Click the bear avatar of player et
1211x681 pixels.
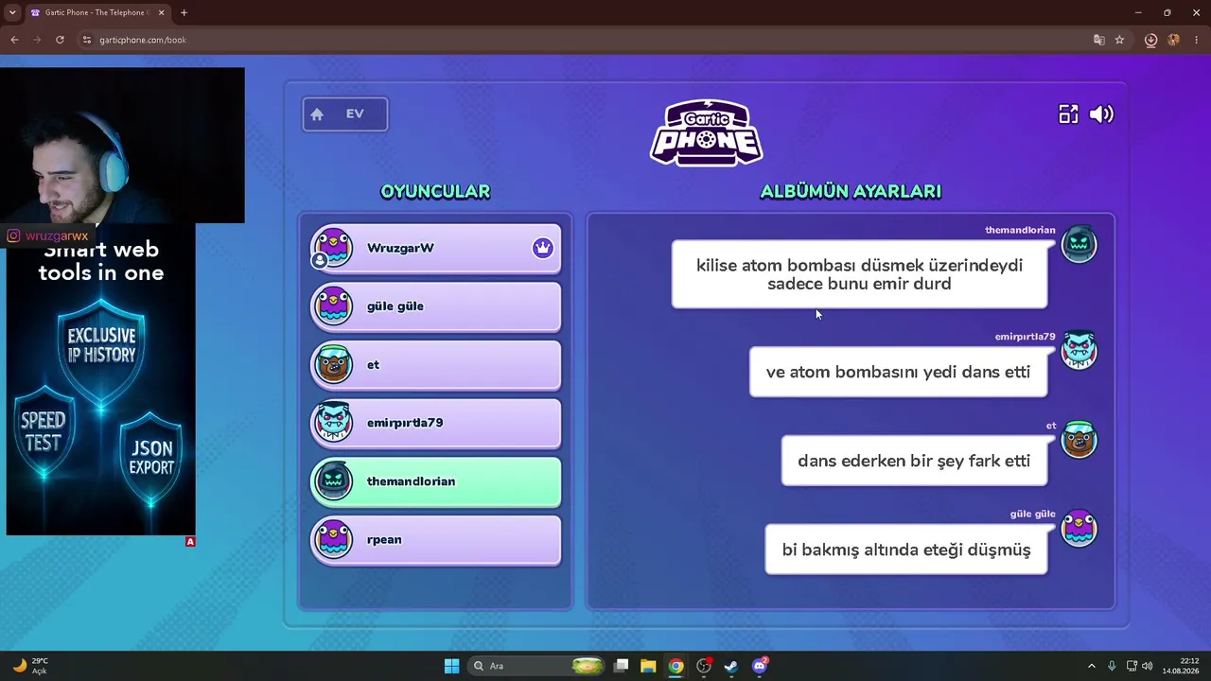click(333, 365)
